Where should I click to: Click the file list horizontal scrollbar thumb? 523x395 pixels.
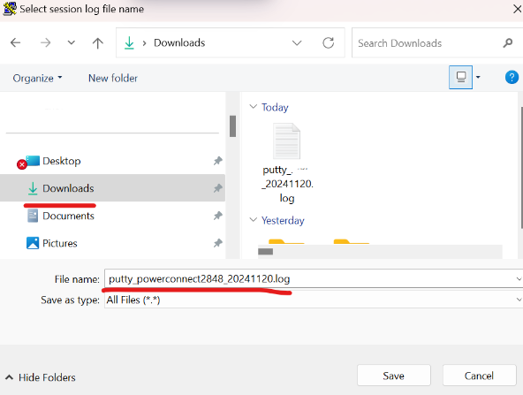click(x=266, y=252)
